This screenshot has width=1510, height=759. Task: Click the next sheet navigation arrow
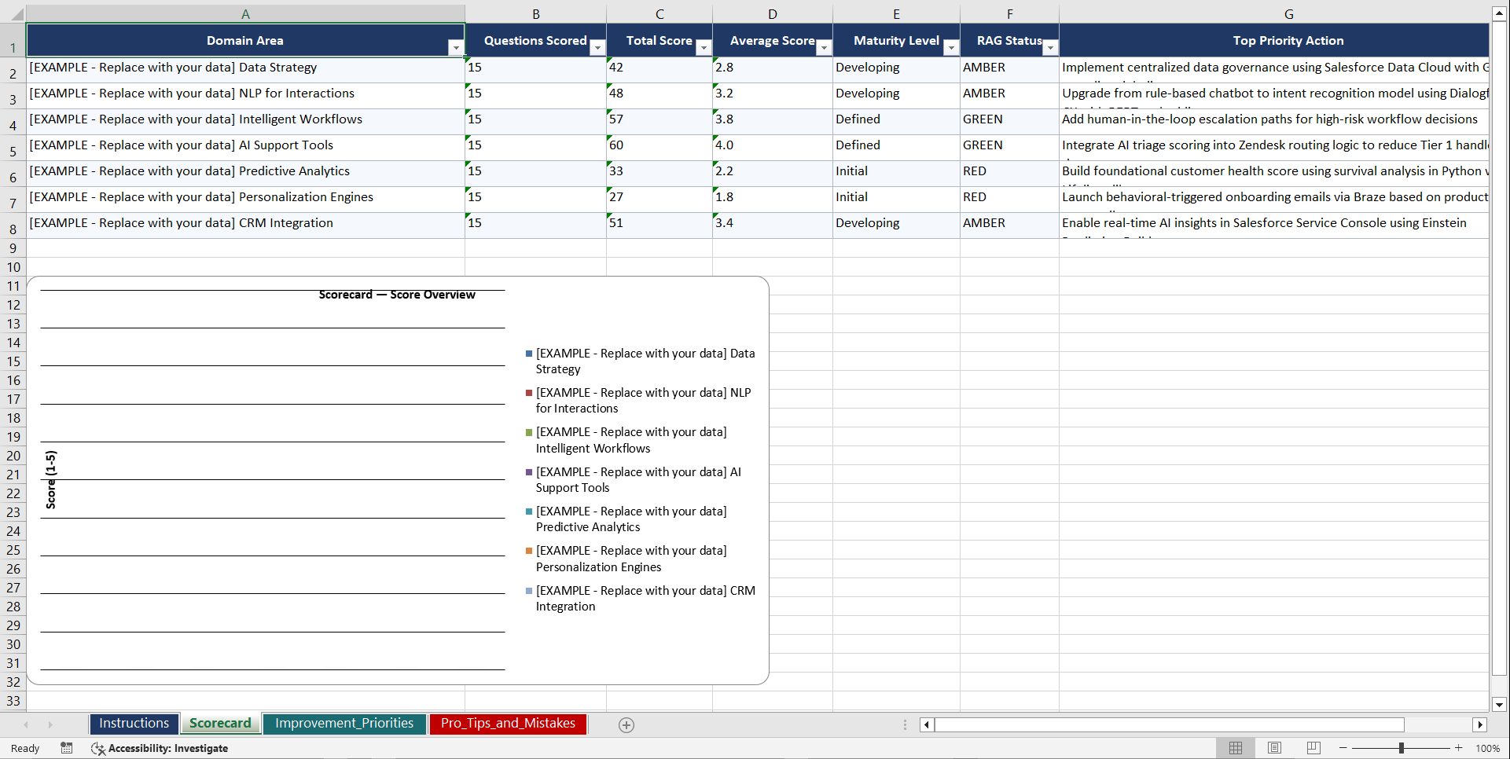pos(50,724)
